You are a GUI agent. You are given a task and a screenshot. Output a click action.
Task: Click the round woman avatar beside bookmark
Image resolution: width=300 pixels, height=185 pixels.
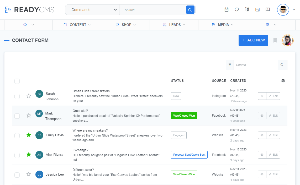click(x=288, y=40)
